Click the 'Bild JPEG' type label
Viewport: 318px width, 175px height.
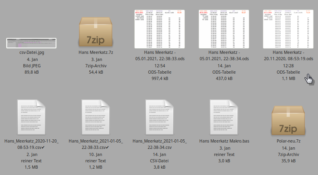[x=32, y=66]
